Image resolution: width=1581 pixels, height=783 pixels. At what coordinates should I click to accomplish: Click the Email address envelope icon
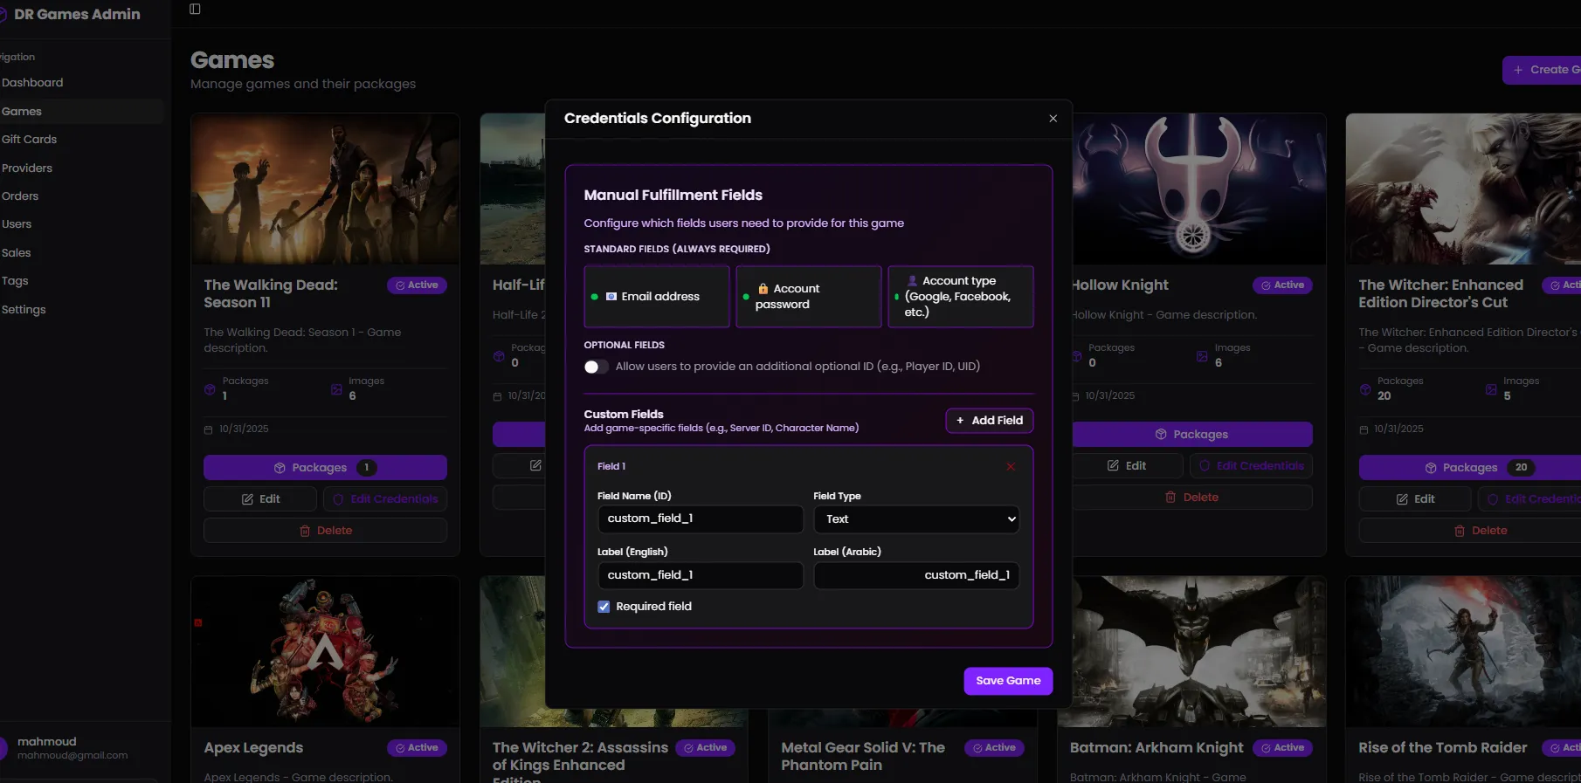(x=611, y=297)
